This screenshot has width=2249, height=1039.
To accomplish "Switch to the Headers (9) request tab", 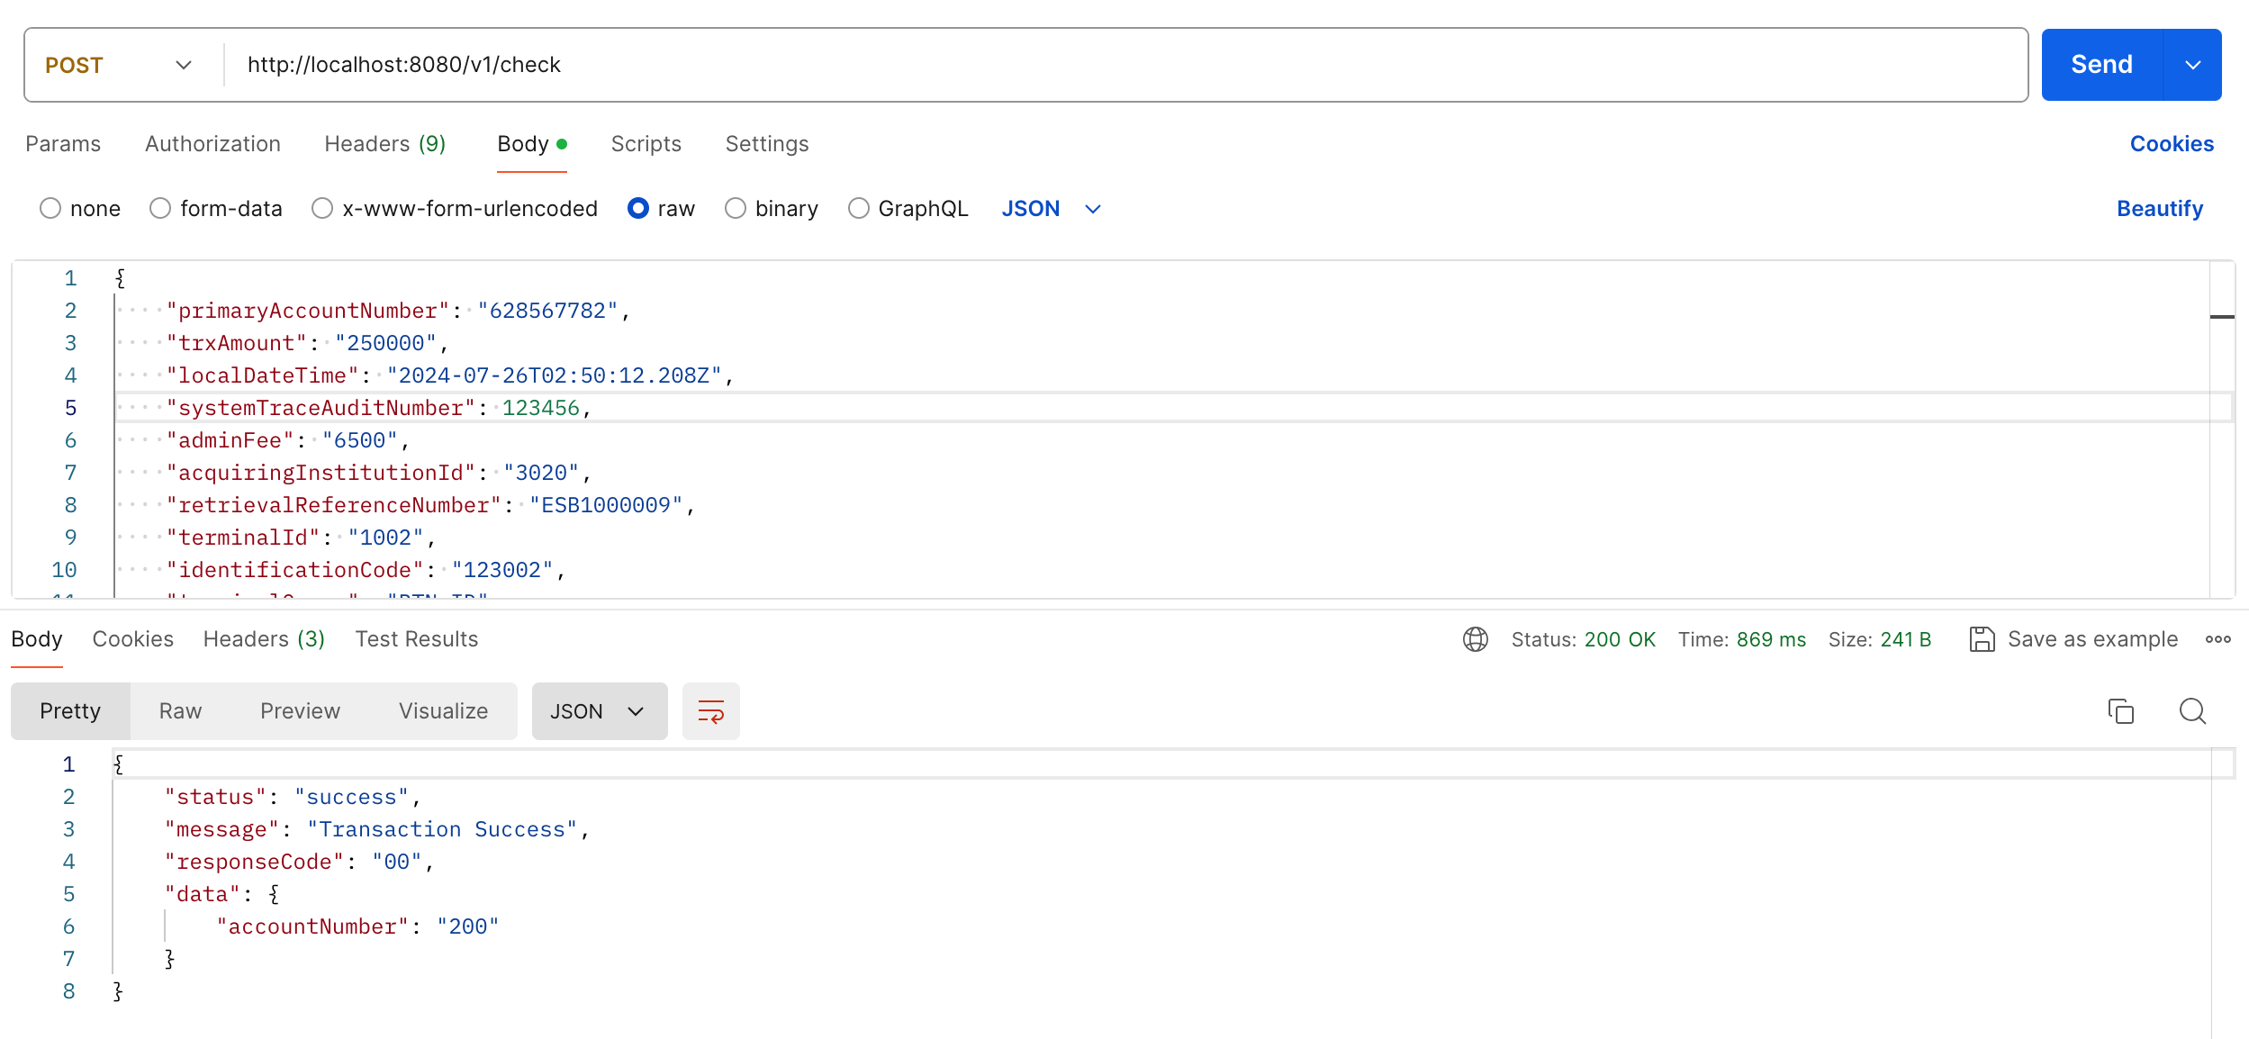I will pos(385,144).
